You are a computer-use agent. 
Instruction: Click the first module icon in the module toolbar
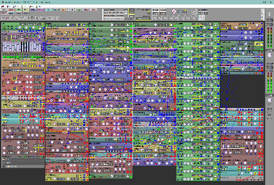coord(3,18)
